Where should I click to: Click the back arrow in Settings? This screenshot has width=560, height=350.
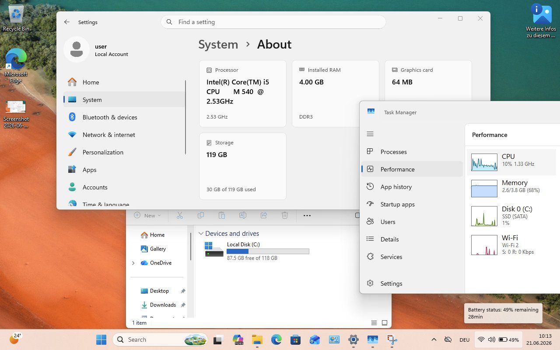click(67, 22)
